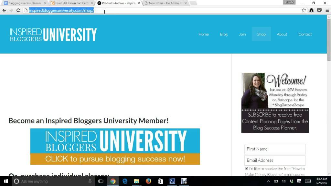
Task: Open the Chrome hamburger menu
Action: (327, 10)
